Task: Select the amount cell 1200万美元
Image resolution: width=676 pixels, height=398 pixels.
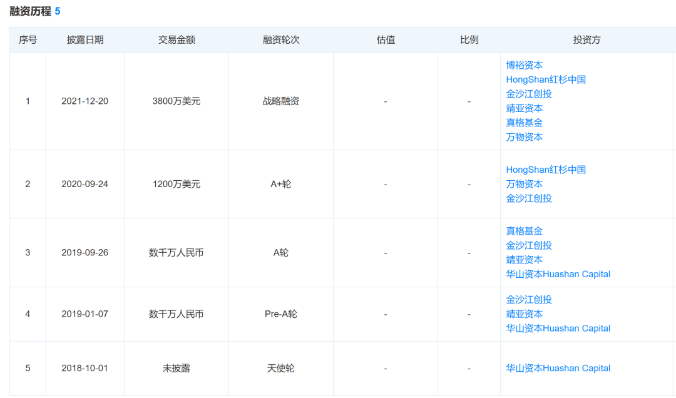Action: click(x=177, y=184)
